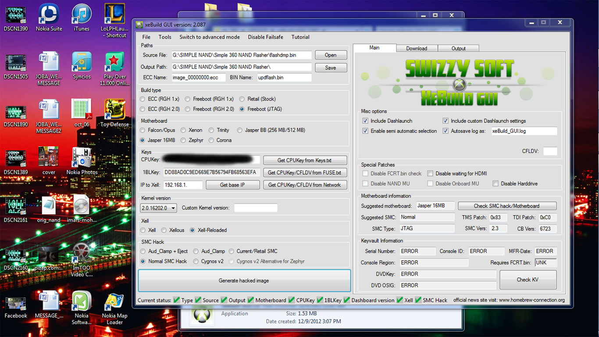Image resolution: width=599 pixels, height=337 pixels.
Task: Click www.homebrew-connection.org news site link
Action: [x=532, y=300]
